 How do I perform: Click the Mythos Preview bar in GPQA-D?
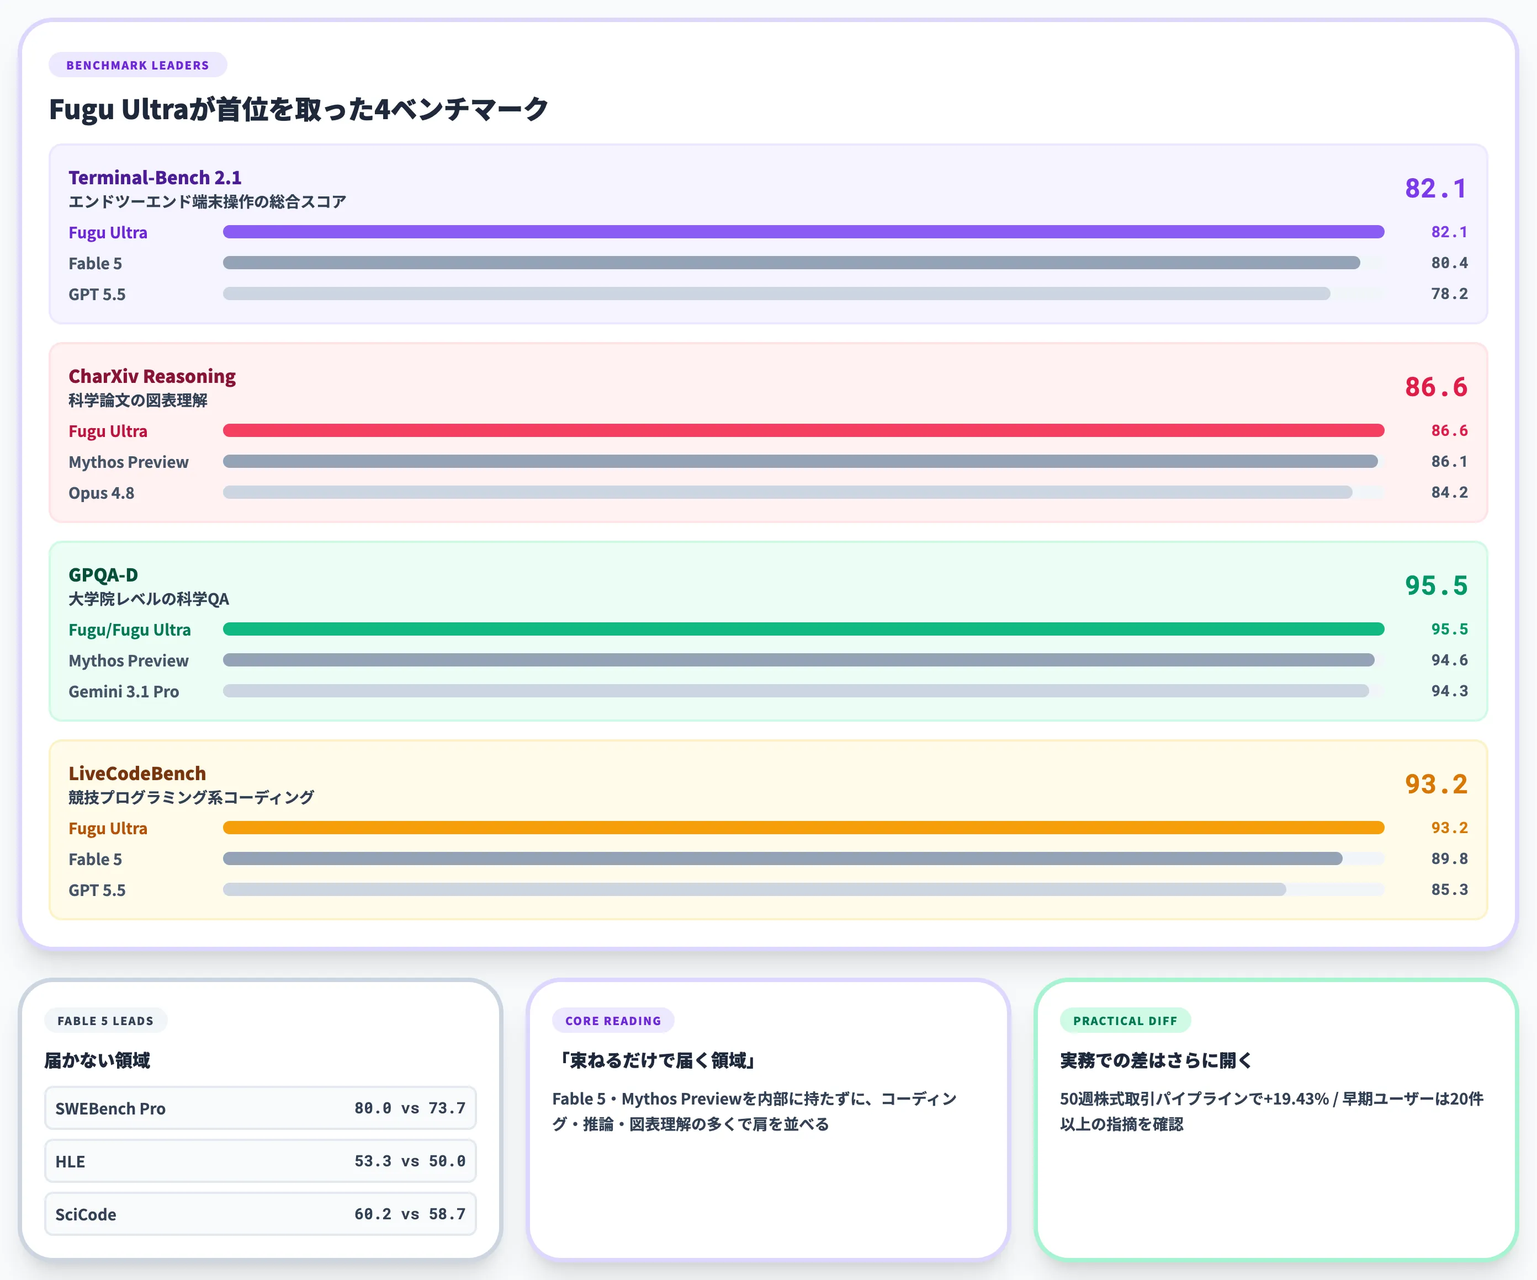pos(798,660)
